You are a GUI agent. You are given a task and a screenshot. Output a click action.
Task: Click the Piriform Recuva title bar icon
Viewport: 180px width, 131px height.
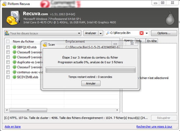(x=4, y=4)
